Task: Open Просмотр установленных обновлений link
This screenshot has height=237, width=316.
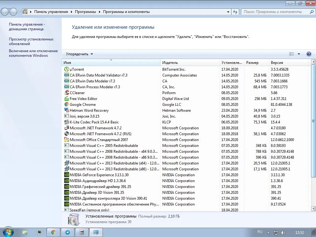Action: click(31, 41)
